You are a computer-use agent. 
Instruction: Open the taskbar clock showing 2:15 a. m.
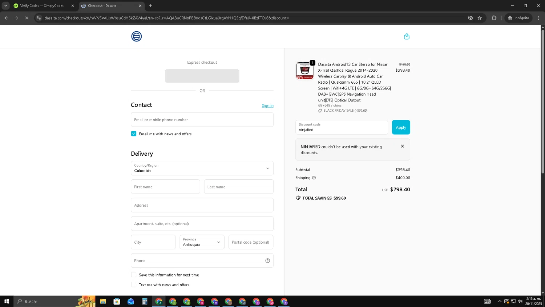click(x=533, y=301)
